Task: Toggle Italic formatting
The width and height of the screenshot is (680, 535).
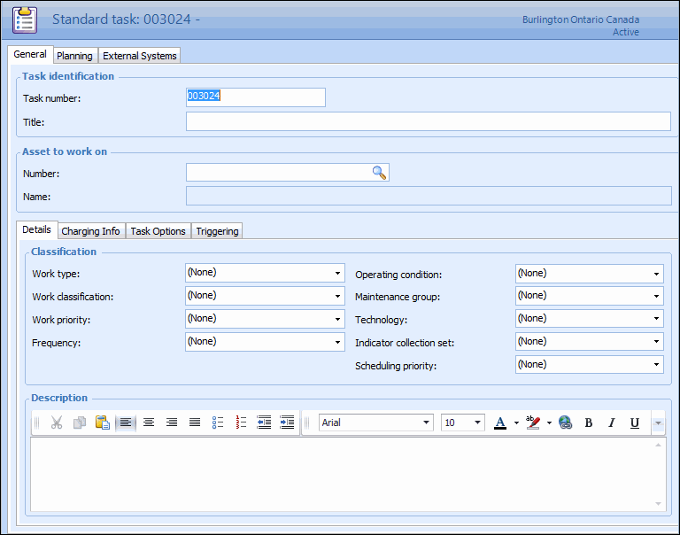Action: (611, 423)
